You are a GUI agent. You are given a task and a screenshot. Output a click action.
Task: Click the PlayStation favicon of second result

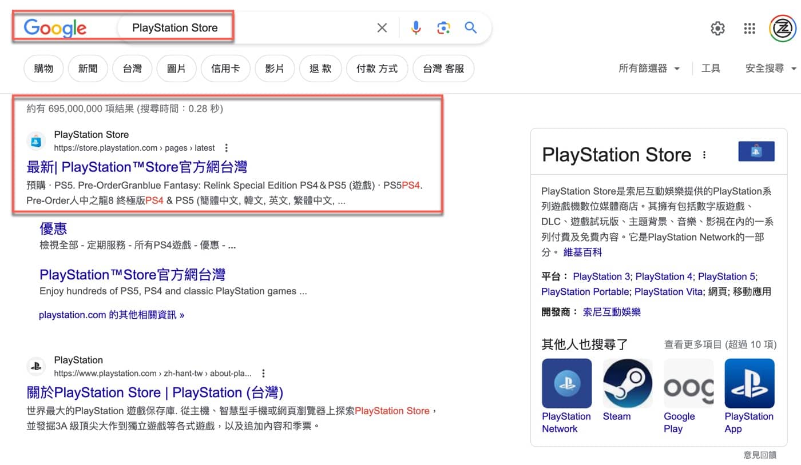[x=36, y=366]
